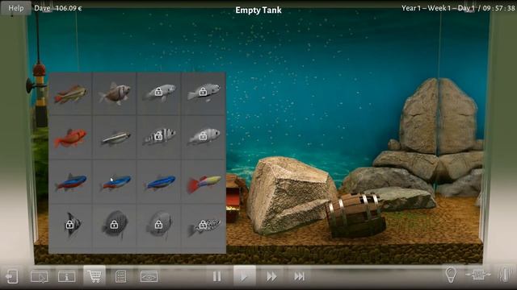The width and height of the screenshot is (517, 290).
Task: Select locked fish in top row, third column
Action: (158, 93)
